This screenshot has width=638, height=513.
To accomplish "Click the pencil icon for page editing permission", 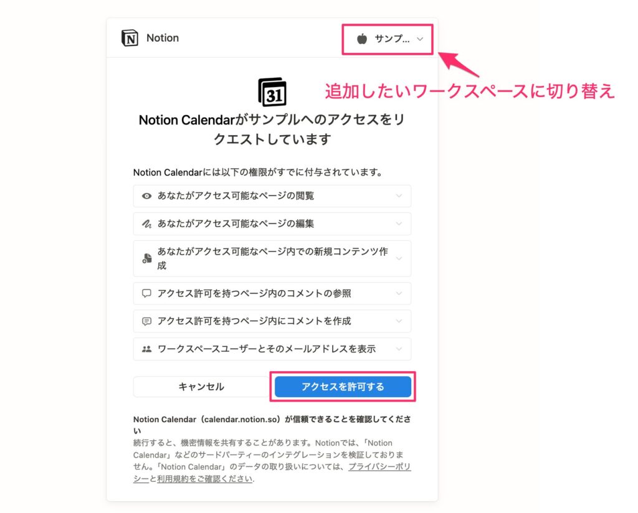I will click(146, 224).
